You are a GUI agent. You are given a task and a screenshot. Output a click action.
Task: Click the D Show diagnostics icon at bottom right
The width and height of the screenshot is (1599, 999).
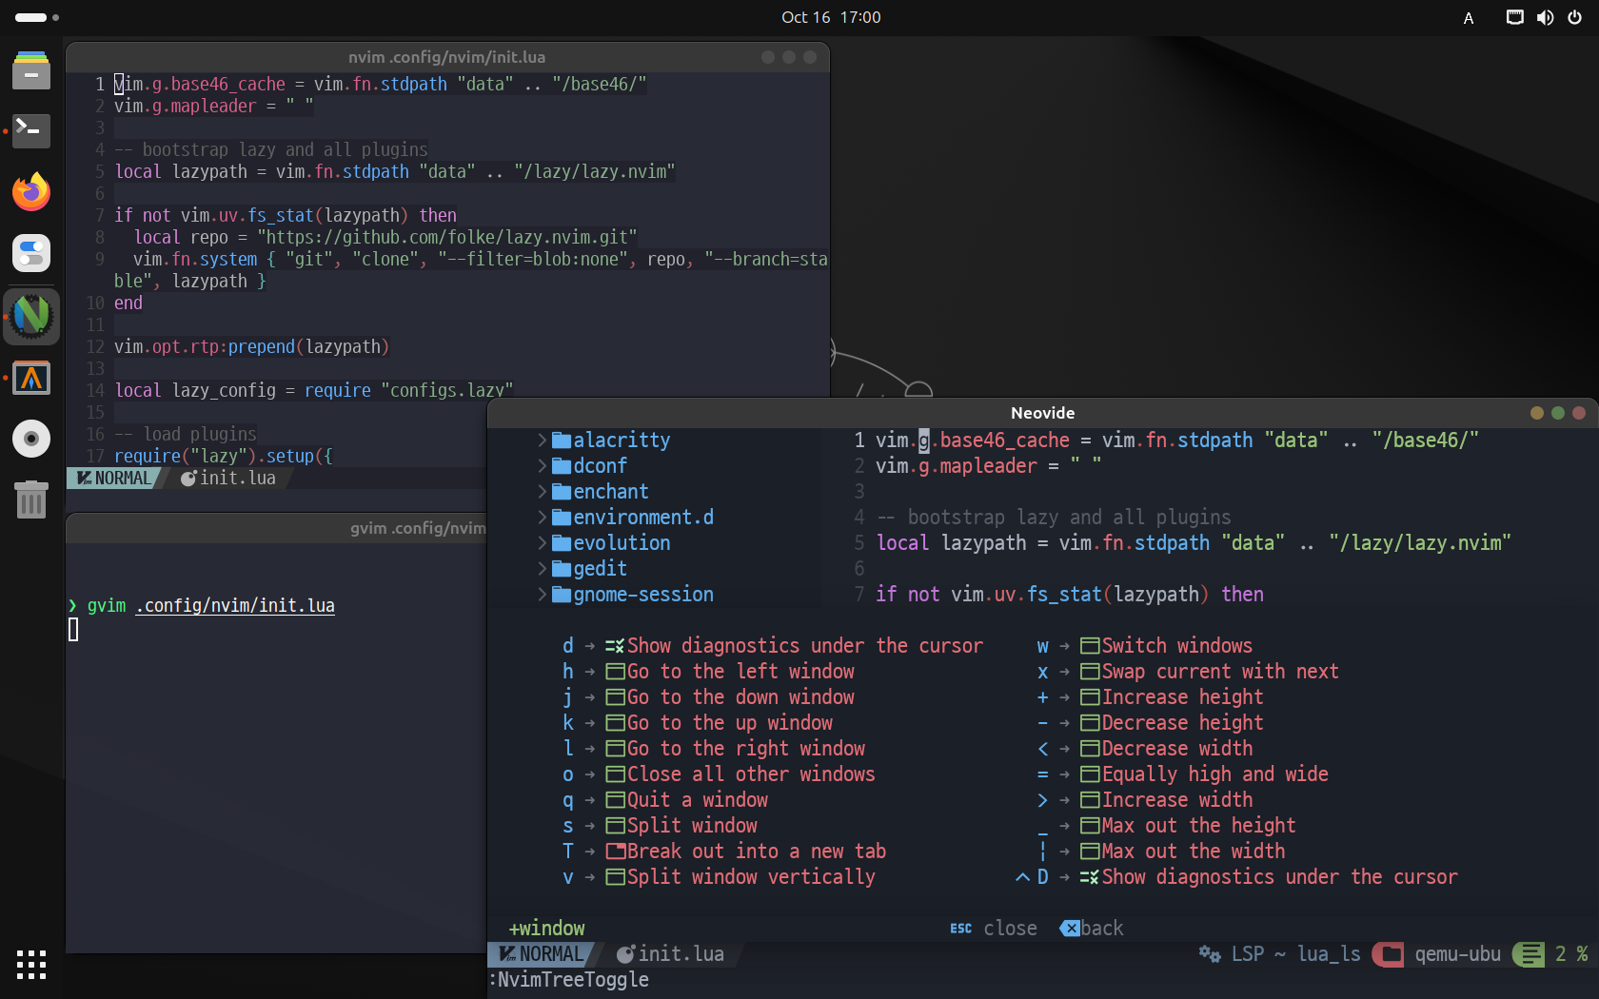click(1090, 876)
